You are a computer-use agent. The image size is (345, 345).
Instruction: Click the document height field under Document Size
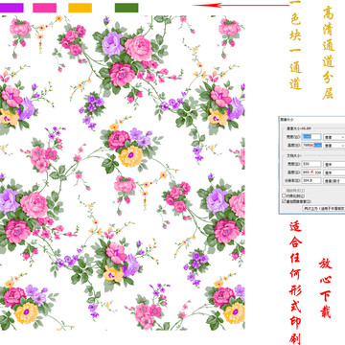pos(311,172)
